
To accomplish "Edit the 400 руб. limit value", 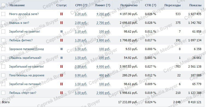I will click(x=105, y=76).
